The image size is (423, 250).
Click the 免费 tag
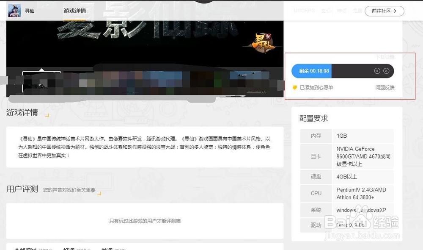coord(357,11)
